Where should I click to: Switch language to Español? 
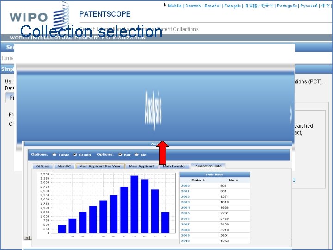click(212, 6)
